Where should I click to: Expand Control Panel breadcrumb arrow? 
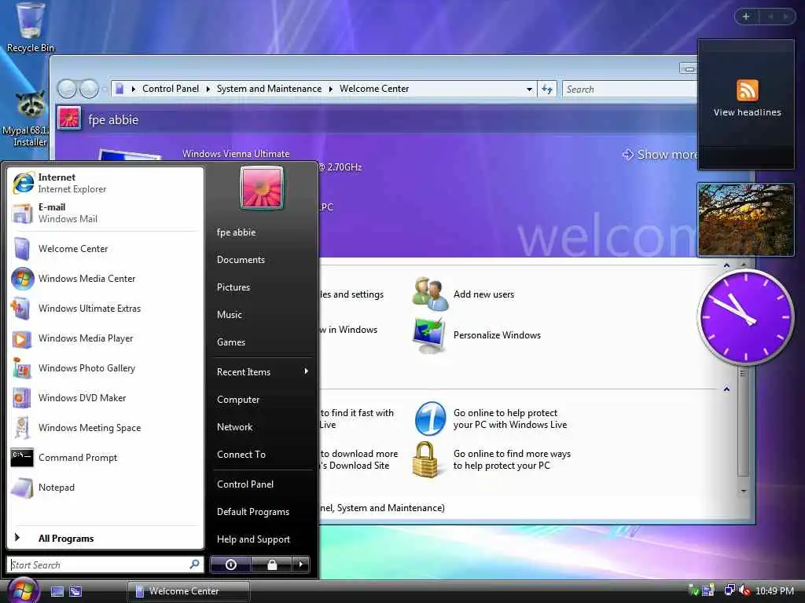point(208,90)
